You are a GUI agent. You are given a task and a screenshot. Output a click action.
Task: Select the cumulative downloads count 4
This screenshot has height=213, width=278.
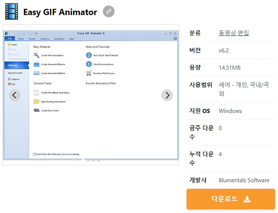pyautogui.click(x=220, y=154)
